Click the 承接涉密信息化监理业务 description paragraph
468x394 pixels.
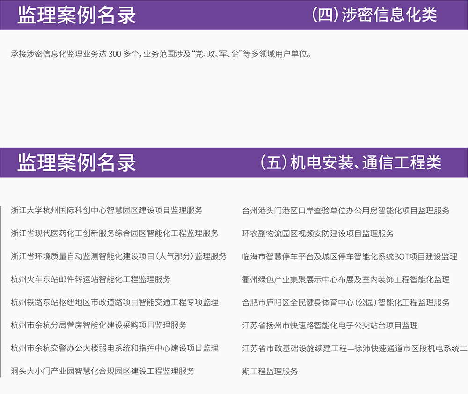pyautogui.click(x=161, y=54)
